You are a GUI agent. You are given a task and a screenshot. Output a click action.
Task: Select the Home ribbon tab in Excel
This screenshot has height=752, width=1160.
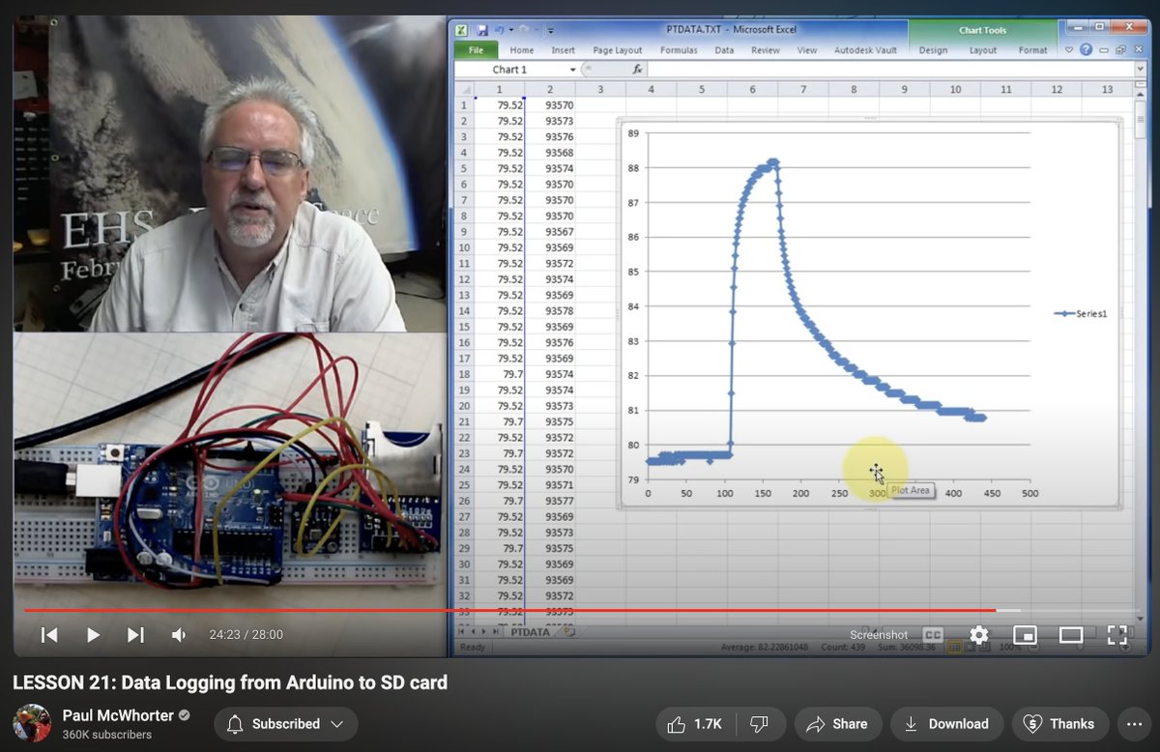click(x=522, y=50)
